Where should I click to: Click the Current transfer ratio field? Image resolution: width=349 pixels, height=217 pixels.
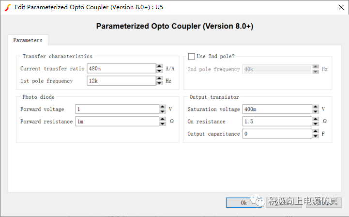tap(121, 69)
